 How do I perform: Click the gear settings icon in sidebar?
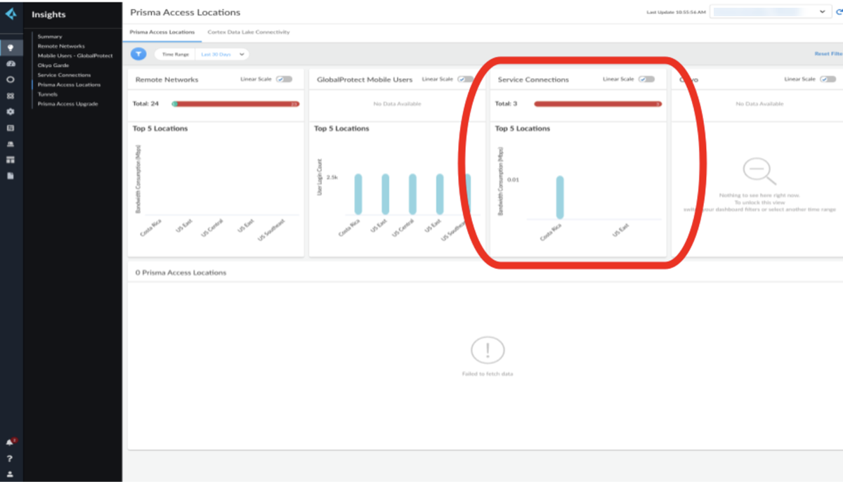(x=11, y=112)
